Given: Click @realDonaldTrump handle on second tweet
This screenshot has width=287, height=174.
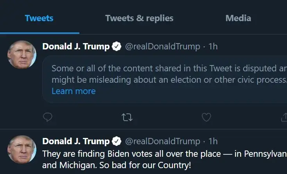Looking at the screenshot, I should pos(162,141).
